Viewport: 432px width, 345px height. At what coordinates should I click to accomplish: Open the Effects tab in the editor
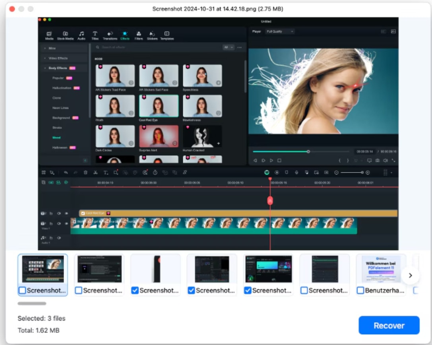coord(124,35)
